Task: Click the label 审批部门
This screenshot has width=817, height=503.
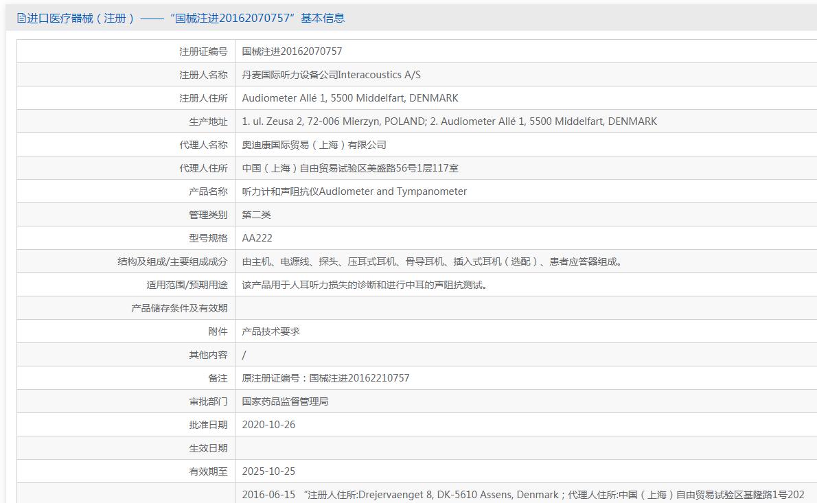Action: [208, 402]
